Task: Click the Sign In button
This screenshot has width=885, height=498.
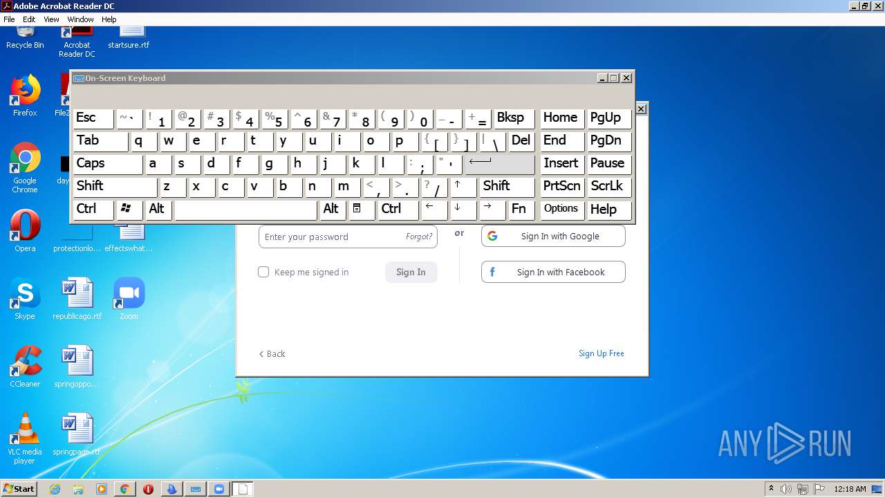Action: click(x=411, y=272)
